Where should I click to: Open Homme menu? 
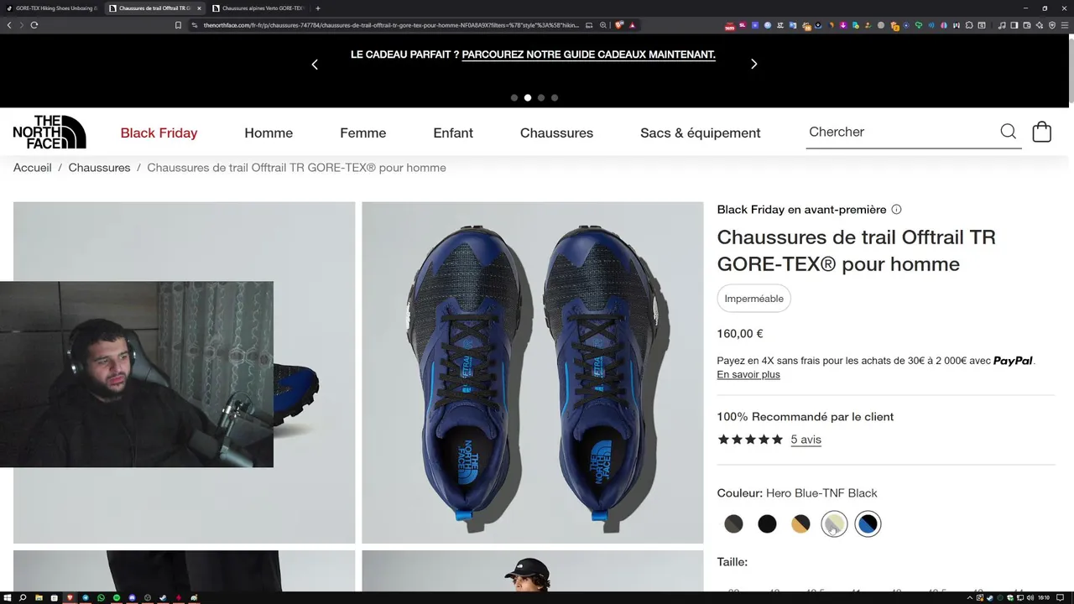268,133
